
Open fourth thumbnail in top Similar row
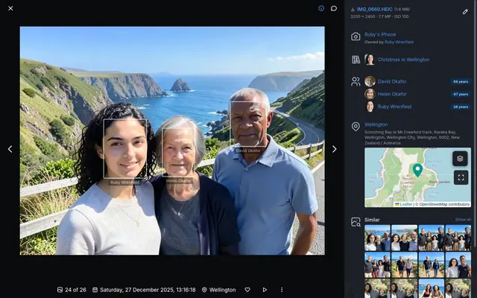(458, 238)
